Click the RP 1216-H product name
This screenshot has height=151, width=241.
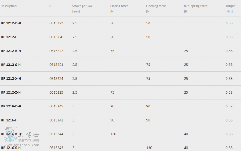click(x=9, y=120)
